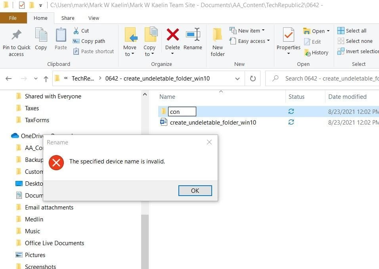Create a New folder from ribbon
Viewport: 379px width, 269px height.
pyautogui.click(x=218, y=42)
